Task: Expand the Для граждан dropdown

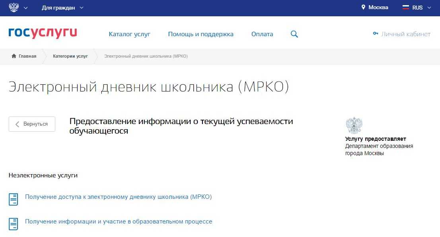Action: tap(62, 8)
